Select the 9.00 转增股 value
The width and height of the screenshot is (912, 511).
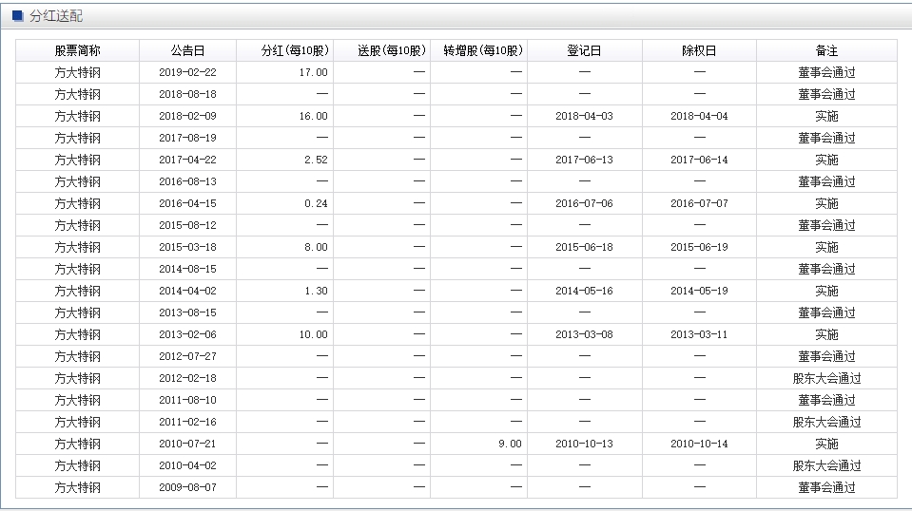click(509, 444)
